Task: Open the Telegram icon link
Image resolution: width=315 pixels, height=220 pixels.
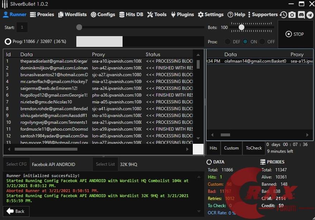Action: pyautogui.click(x=310, y=15)
